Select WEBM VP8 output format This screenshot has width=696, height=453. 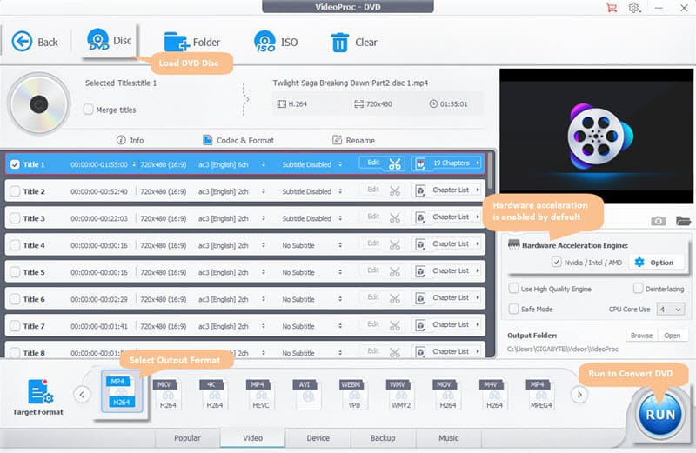(x=354, y=394)
